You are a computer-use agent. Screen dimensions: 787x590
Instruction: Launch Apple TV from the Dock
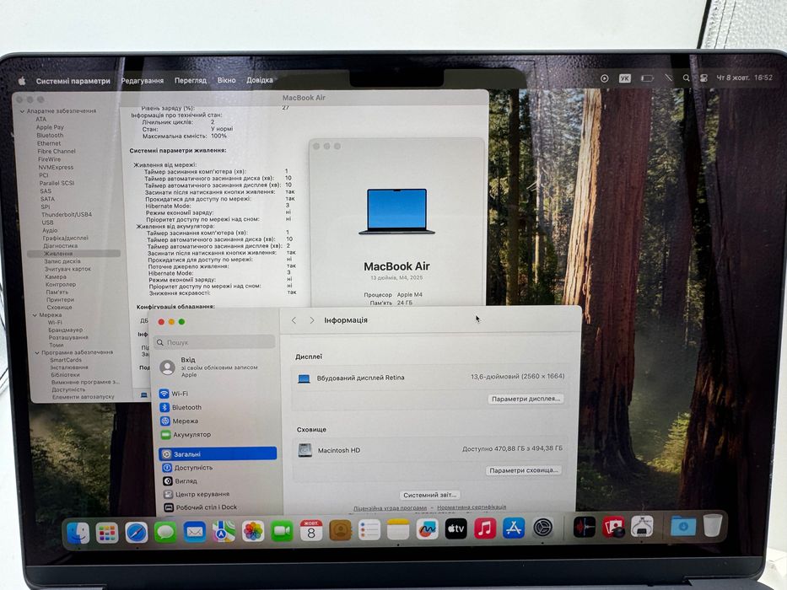(x=455, y=528)
